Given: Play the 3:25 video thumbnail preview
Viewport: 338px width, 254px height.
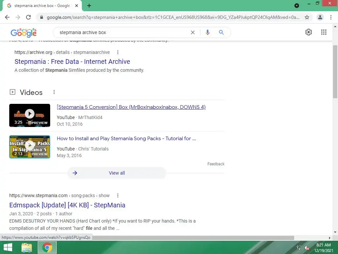Looking at the screenshot, I should tap(30, 115).
